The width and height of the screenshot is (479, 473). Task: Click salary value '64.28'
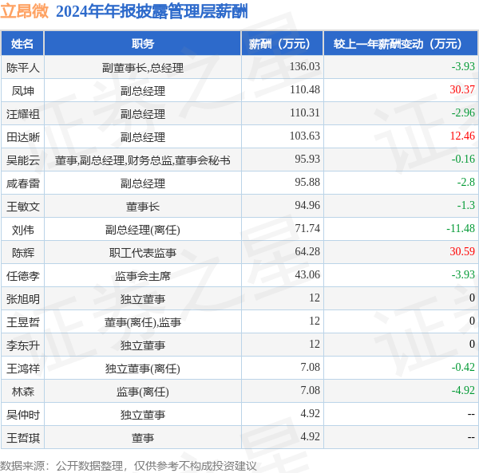(307, 251)
